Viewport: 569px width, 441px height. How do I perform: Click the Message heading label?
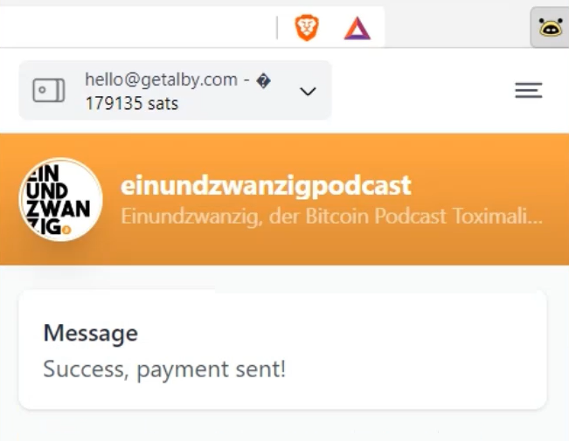pyautogui.click(x=91, y=333)
